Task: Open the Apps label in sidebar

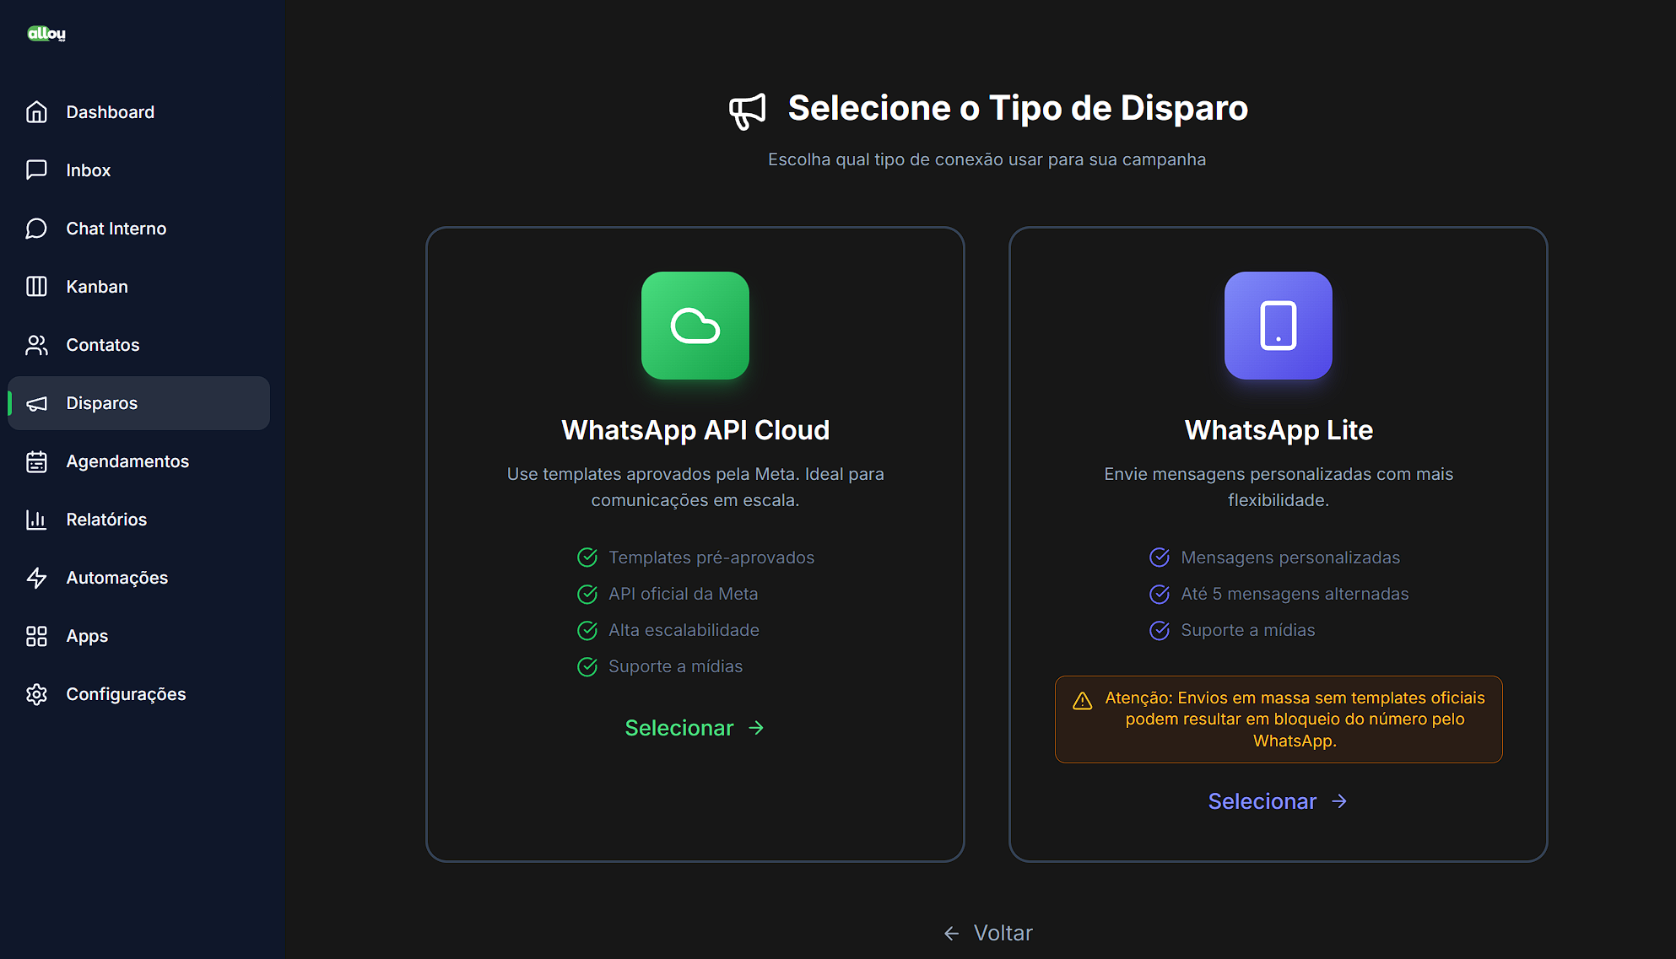Action: pyautogui.click(x=87, y=636)
